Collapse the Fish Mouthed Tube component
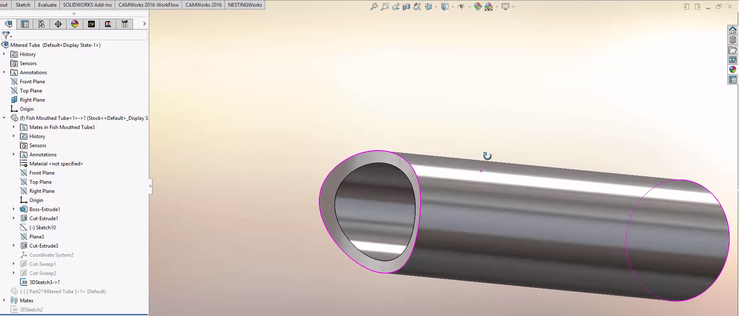 click(4, 118)
